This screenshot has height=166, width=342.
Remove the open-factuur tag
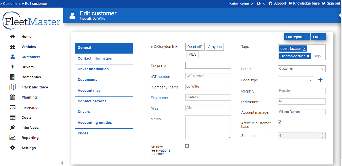[x=304, y=49]
